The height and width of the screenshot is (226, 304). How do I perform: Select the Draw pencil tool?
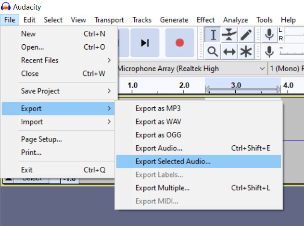(246, 35)
